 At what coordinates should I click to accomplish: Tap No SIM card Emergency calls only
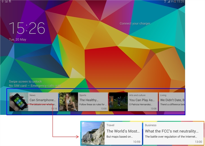click(x=35, y=86)
